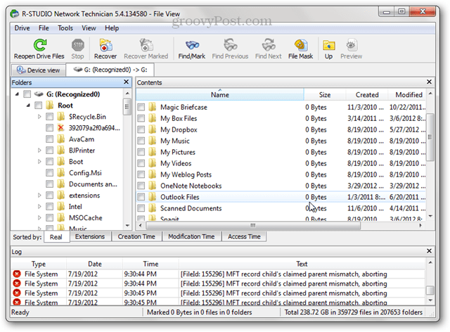
Task: Mark the $Recycle.Bin checkbox
Action: (x=50, y=117)
